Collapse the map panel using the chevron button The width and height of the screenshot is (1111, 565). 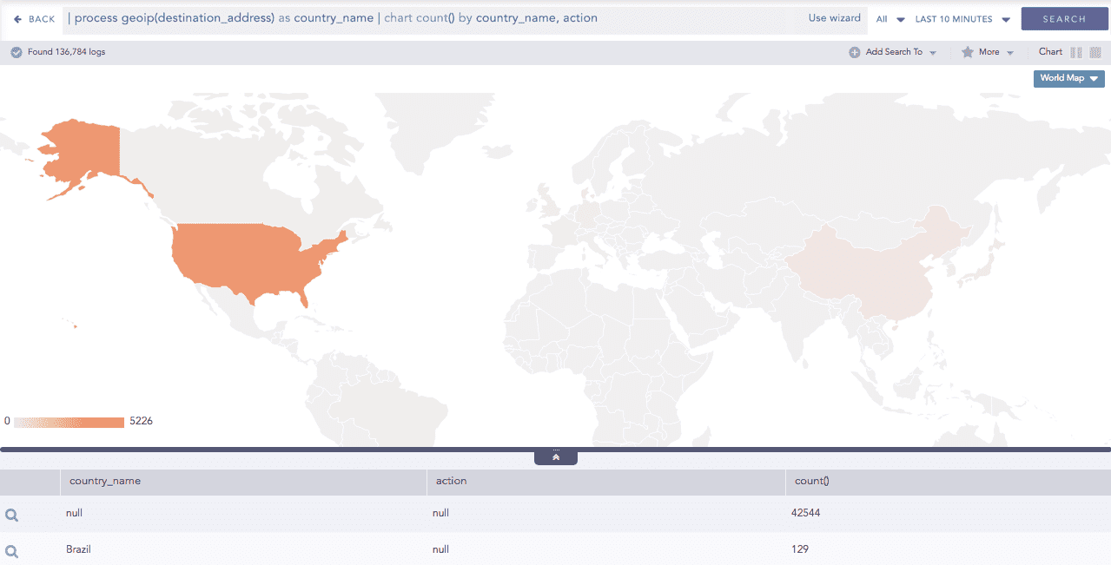point(555,456)
